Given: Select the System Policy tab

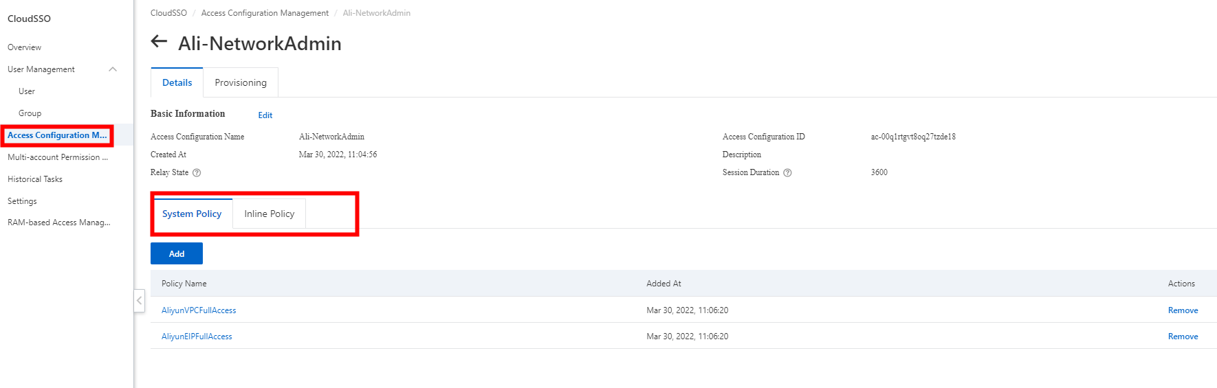Looking at the screenshot, I should (x=192, y=214).
